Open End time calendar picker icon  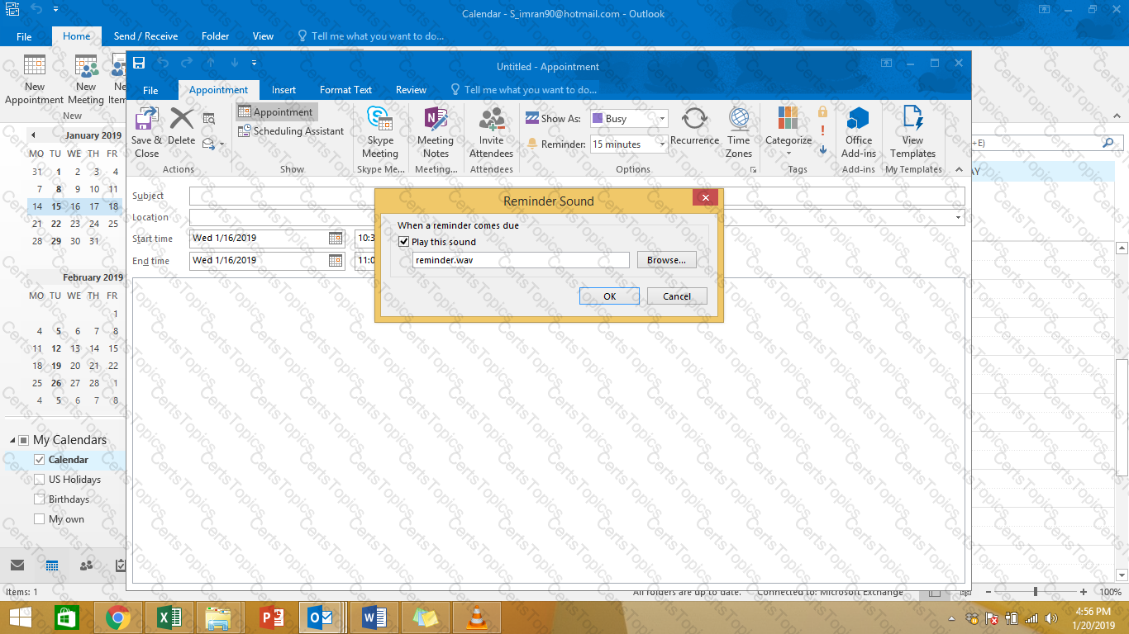coord(336,261)
